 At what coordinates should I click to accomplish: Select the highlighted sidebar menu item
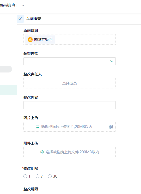[8, 90]
